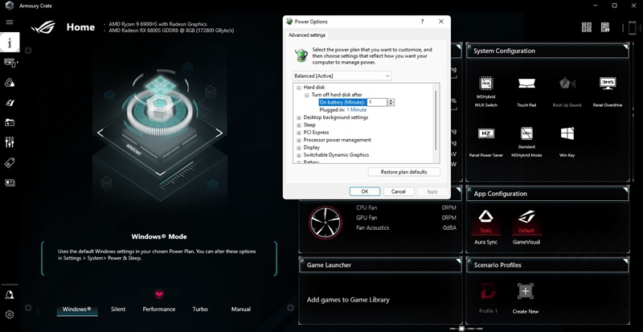This screenshot has width=643, height=332.
Task: Open GameVisual from the left sidebar
Action: (x=10, y=103)
